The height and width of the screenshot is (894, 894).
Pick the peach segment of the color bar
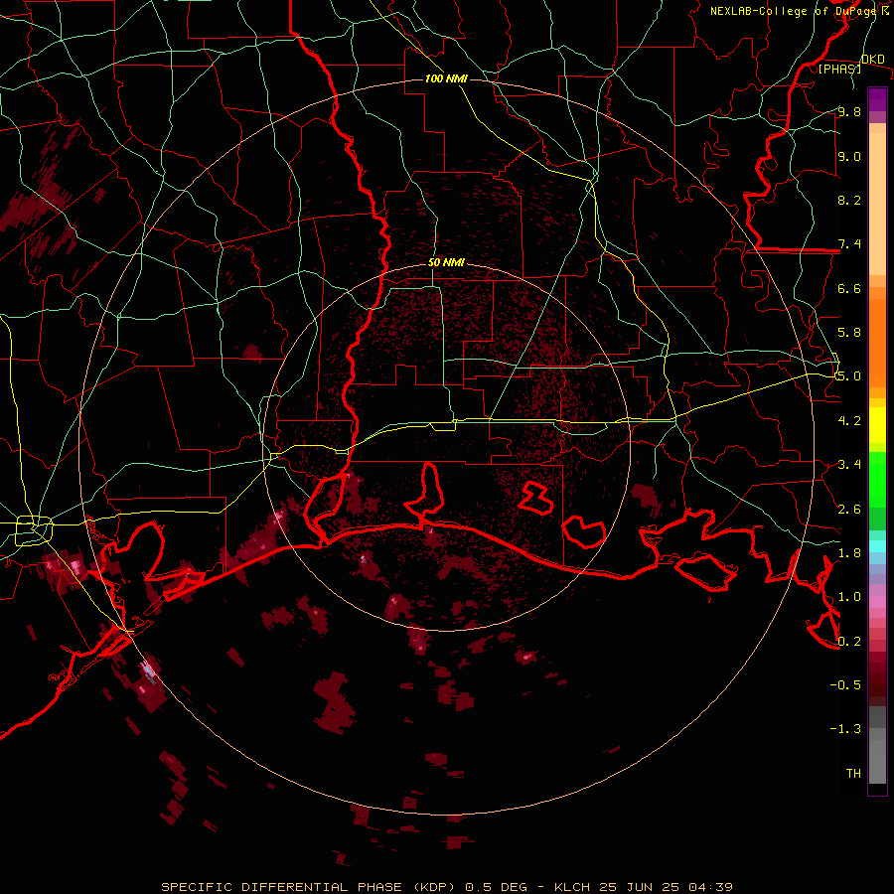pos(877,204)
